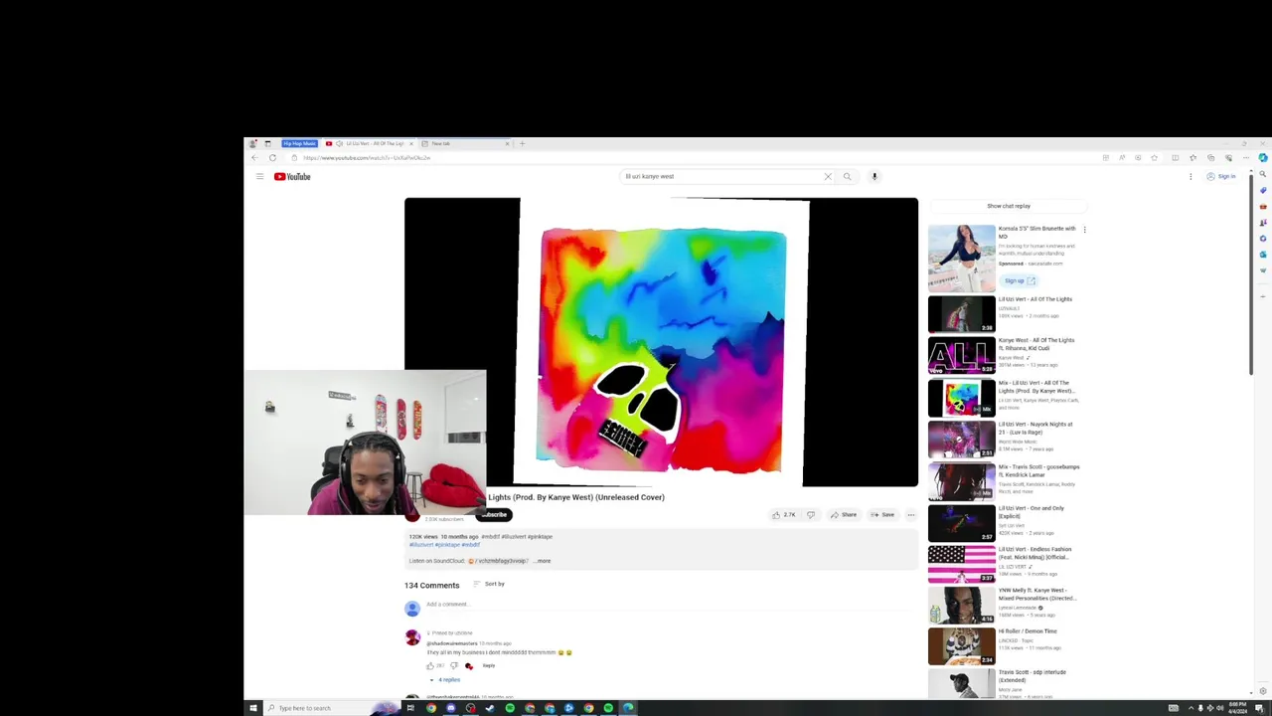
Task: Expand the description with '...more'
Action: [x=543, y=561]
